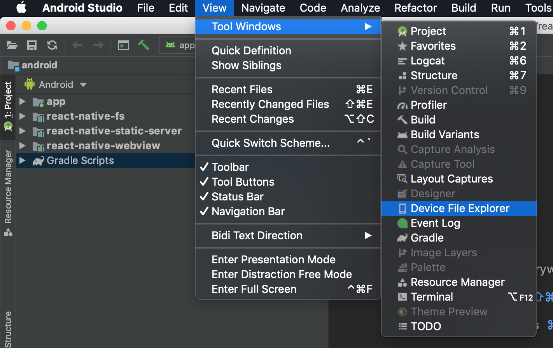Toggle the Navigation Bar visibility option
The height and width of the screenshot is (348, 553).
pos(288,211)
